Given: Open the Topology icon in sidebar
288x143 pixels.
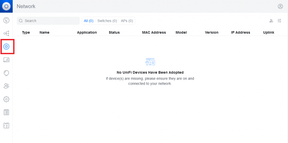Looking at the screenshot, I should [6, 33].
